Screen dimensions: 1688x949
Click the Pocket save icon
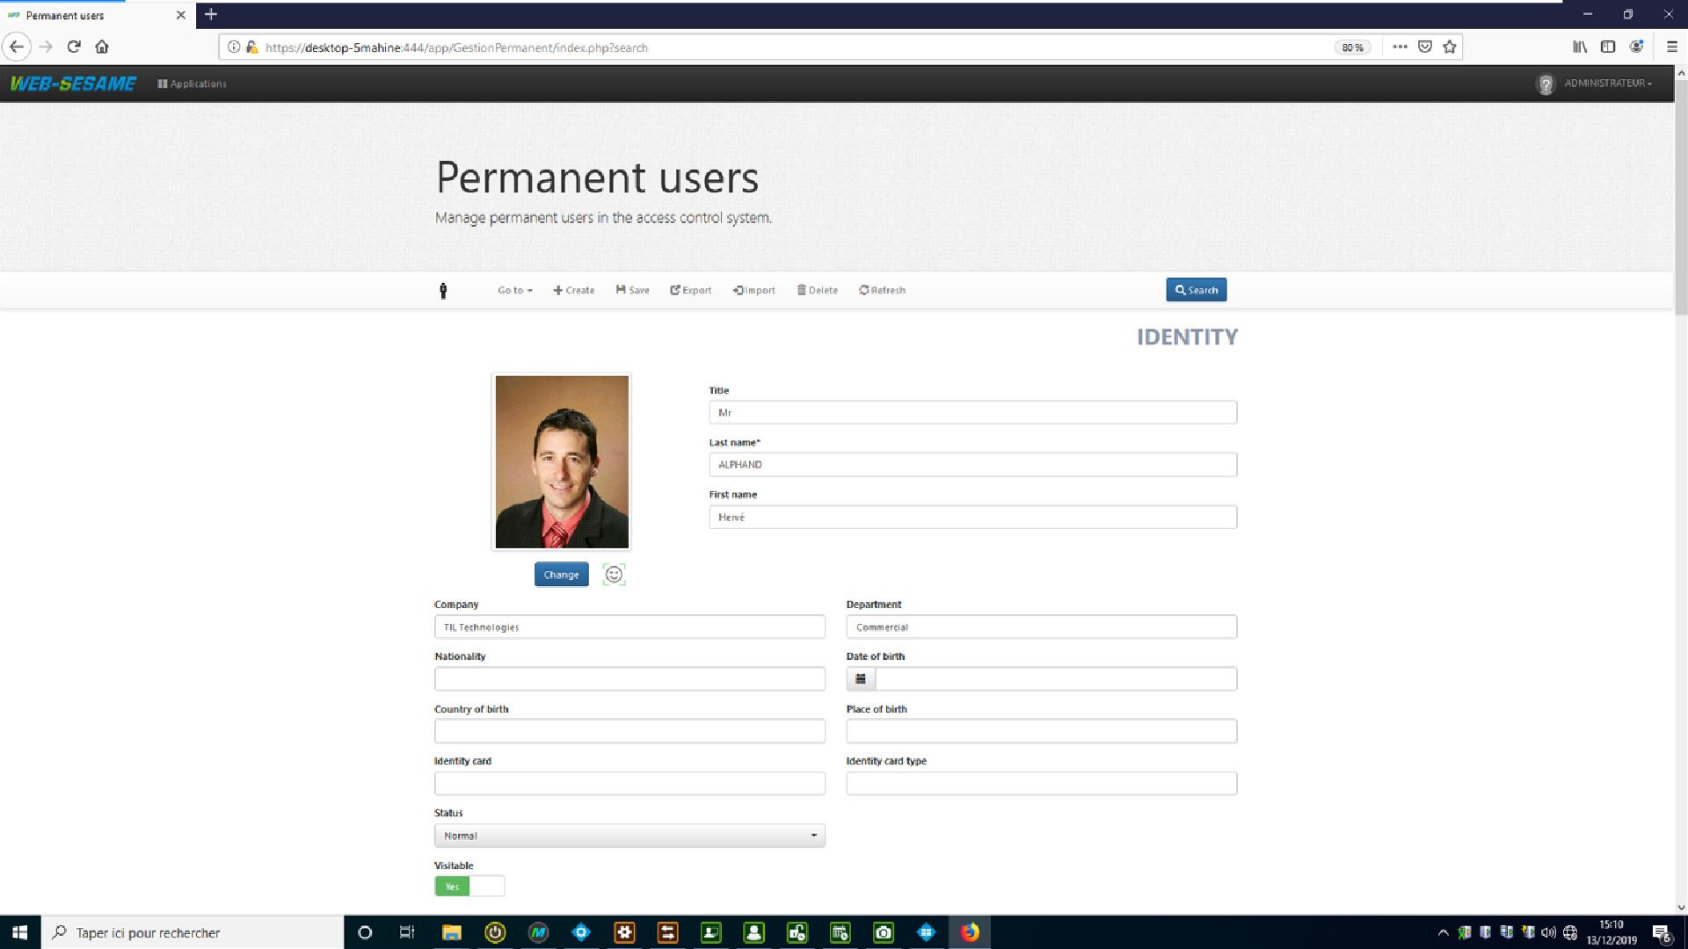(1425, 47)
